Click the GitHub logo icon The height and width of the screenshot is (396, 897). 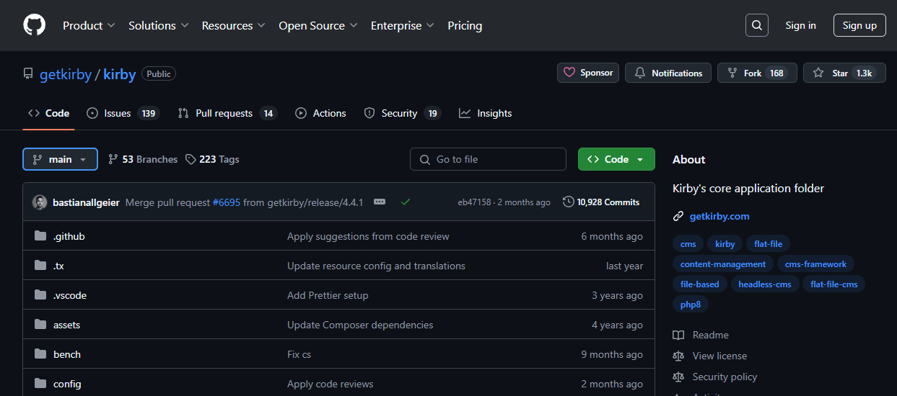tap(34, 25)
